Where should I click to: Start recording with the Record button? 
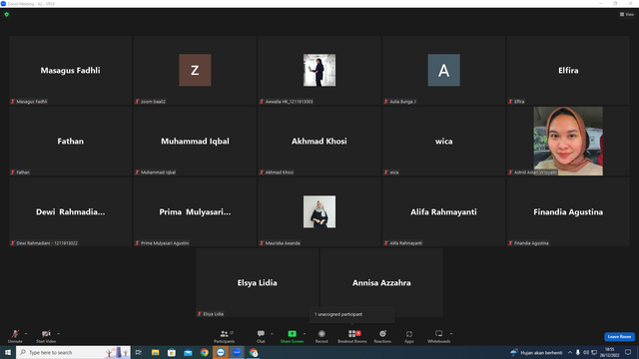321,336
